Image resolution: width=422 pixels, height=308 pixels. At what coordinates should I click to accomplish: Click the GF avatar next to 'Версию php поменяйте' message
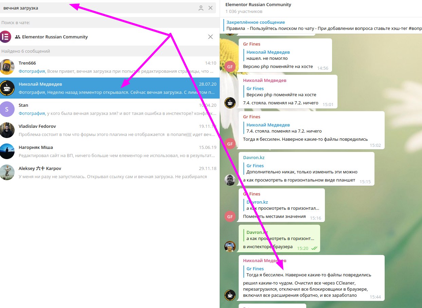click(x=230, y=66)
